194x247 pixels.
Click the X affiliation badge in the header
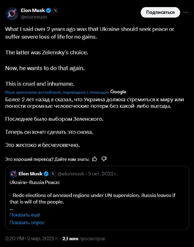(55, 10)
